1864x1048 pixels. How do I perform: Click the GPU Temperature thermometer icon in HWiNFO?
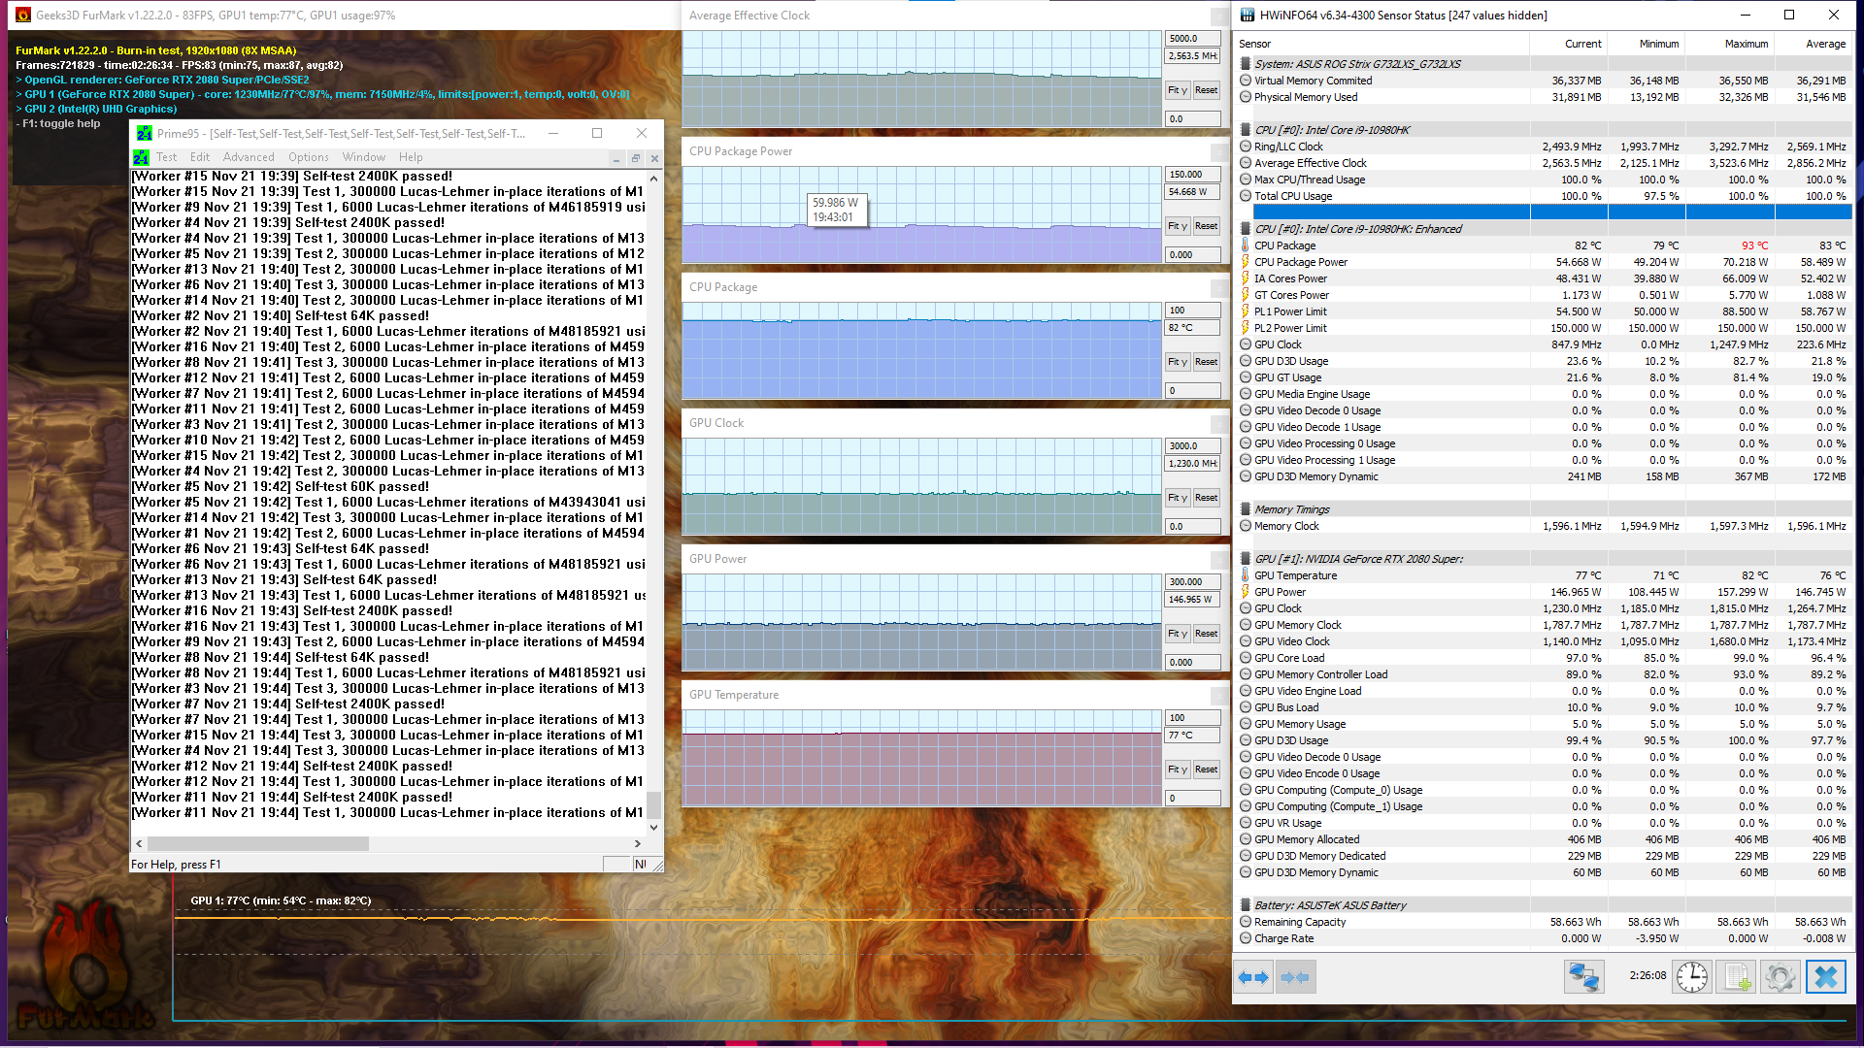click(1245, 575)
